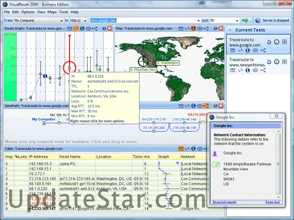Switch OmniPath panel to route graph view
The height and width of the screenshot is (220, 294).
187,106
